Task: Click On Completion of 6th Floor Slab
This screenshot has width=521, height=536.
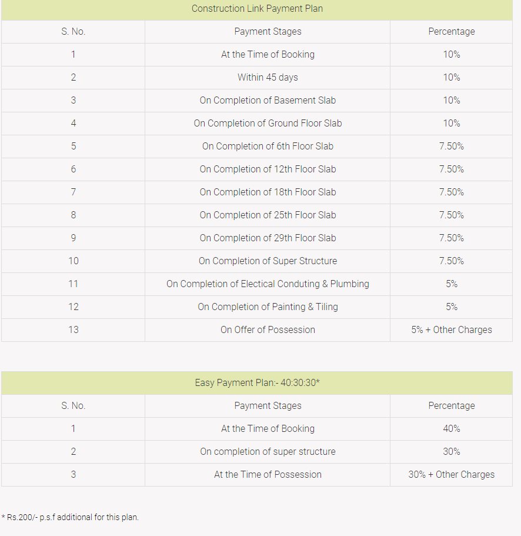Action: click(x=268, y=147)
